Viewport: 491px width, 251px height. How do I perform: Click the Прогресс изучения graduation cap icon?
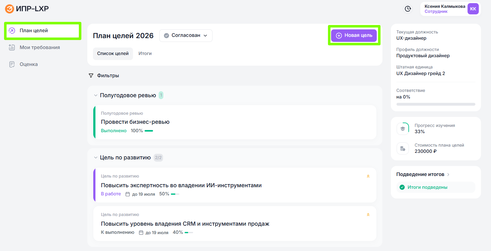click(403, 129)
